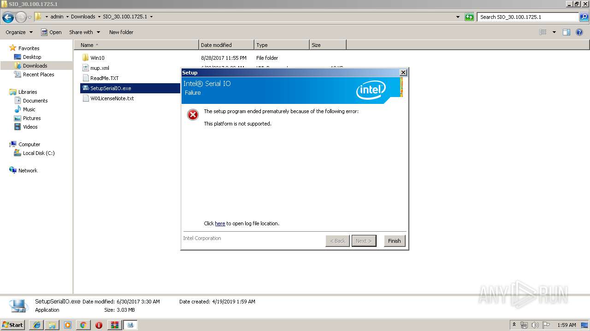Click the Back navigation arrow in Explorer
This screenshot has width=590, height=331.
point(8,17)
